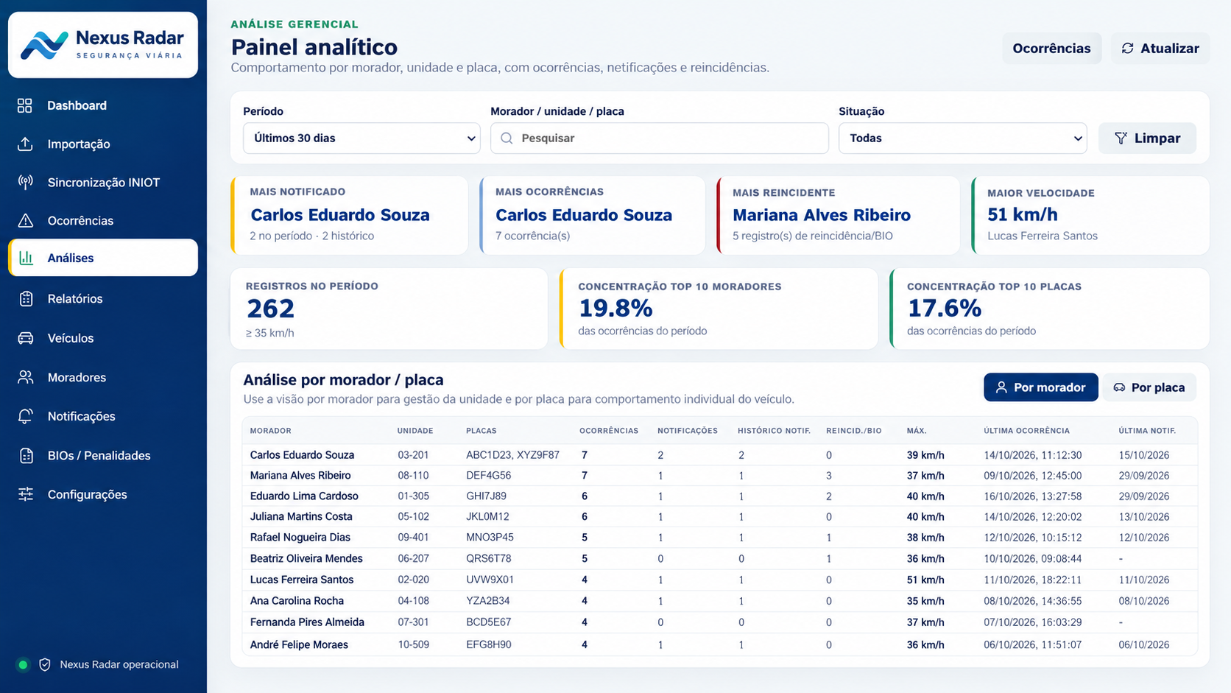The image size is (1231, 693).
Task: Click the Atualizar refresh button
Action: [1160, 48]
